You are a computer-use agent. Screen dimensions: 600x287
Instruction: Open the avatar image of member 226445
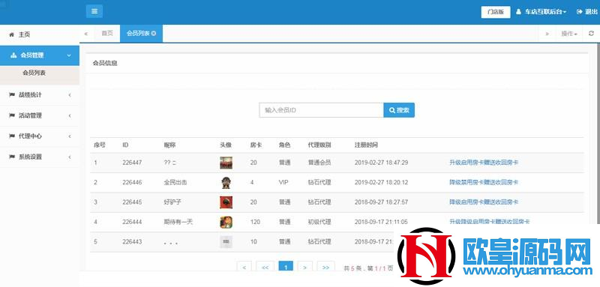coord(226,202)
